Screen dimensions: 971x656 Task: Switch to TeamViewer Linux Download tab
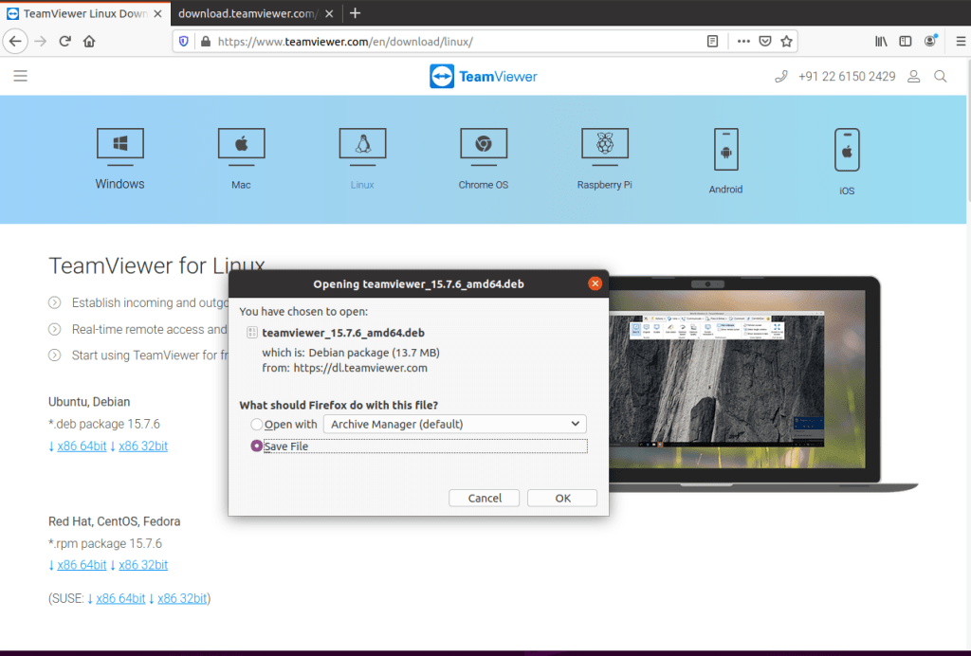point(83,13)
